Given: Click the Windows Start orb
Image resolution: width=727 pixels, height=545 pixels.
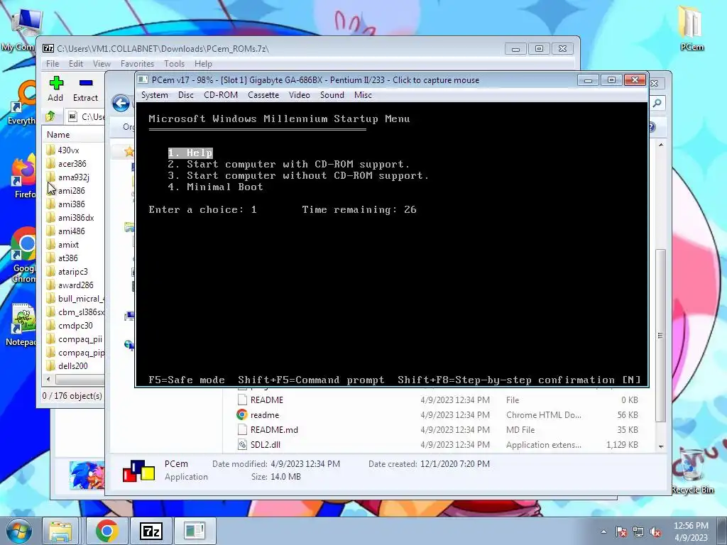Looking at the screenshot, I should click(18, 531).
